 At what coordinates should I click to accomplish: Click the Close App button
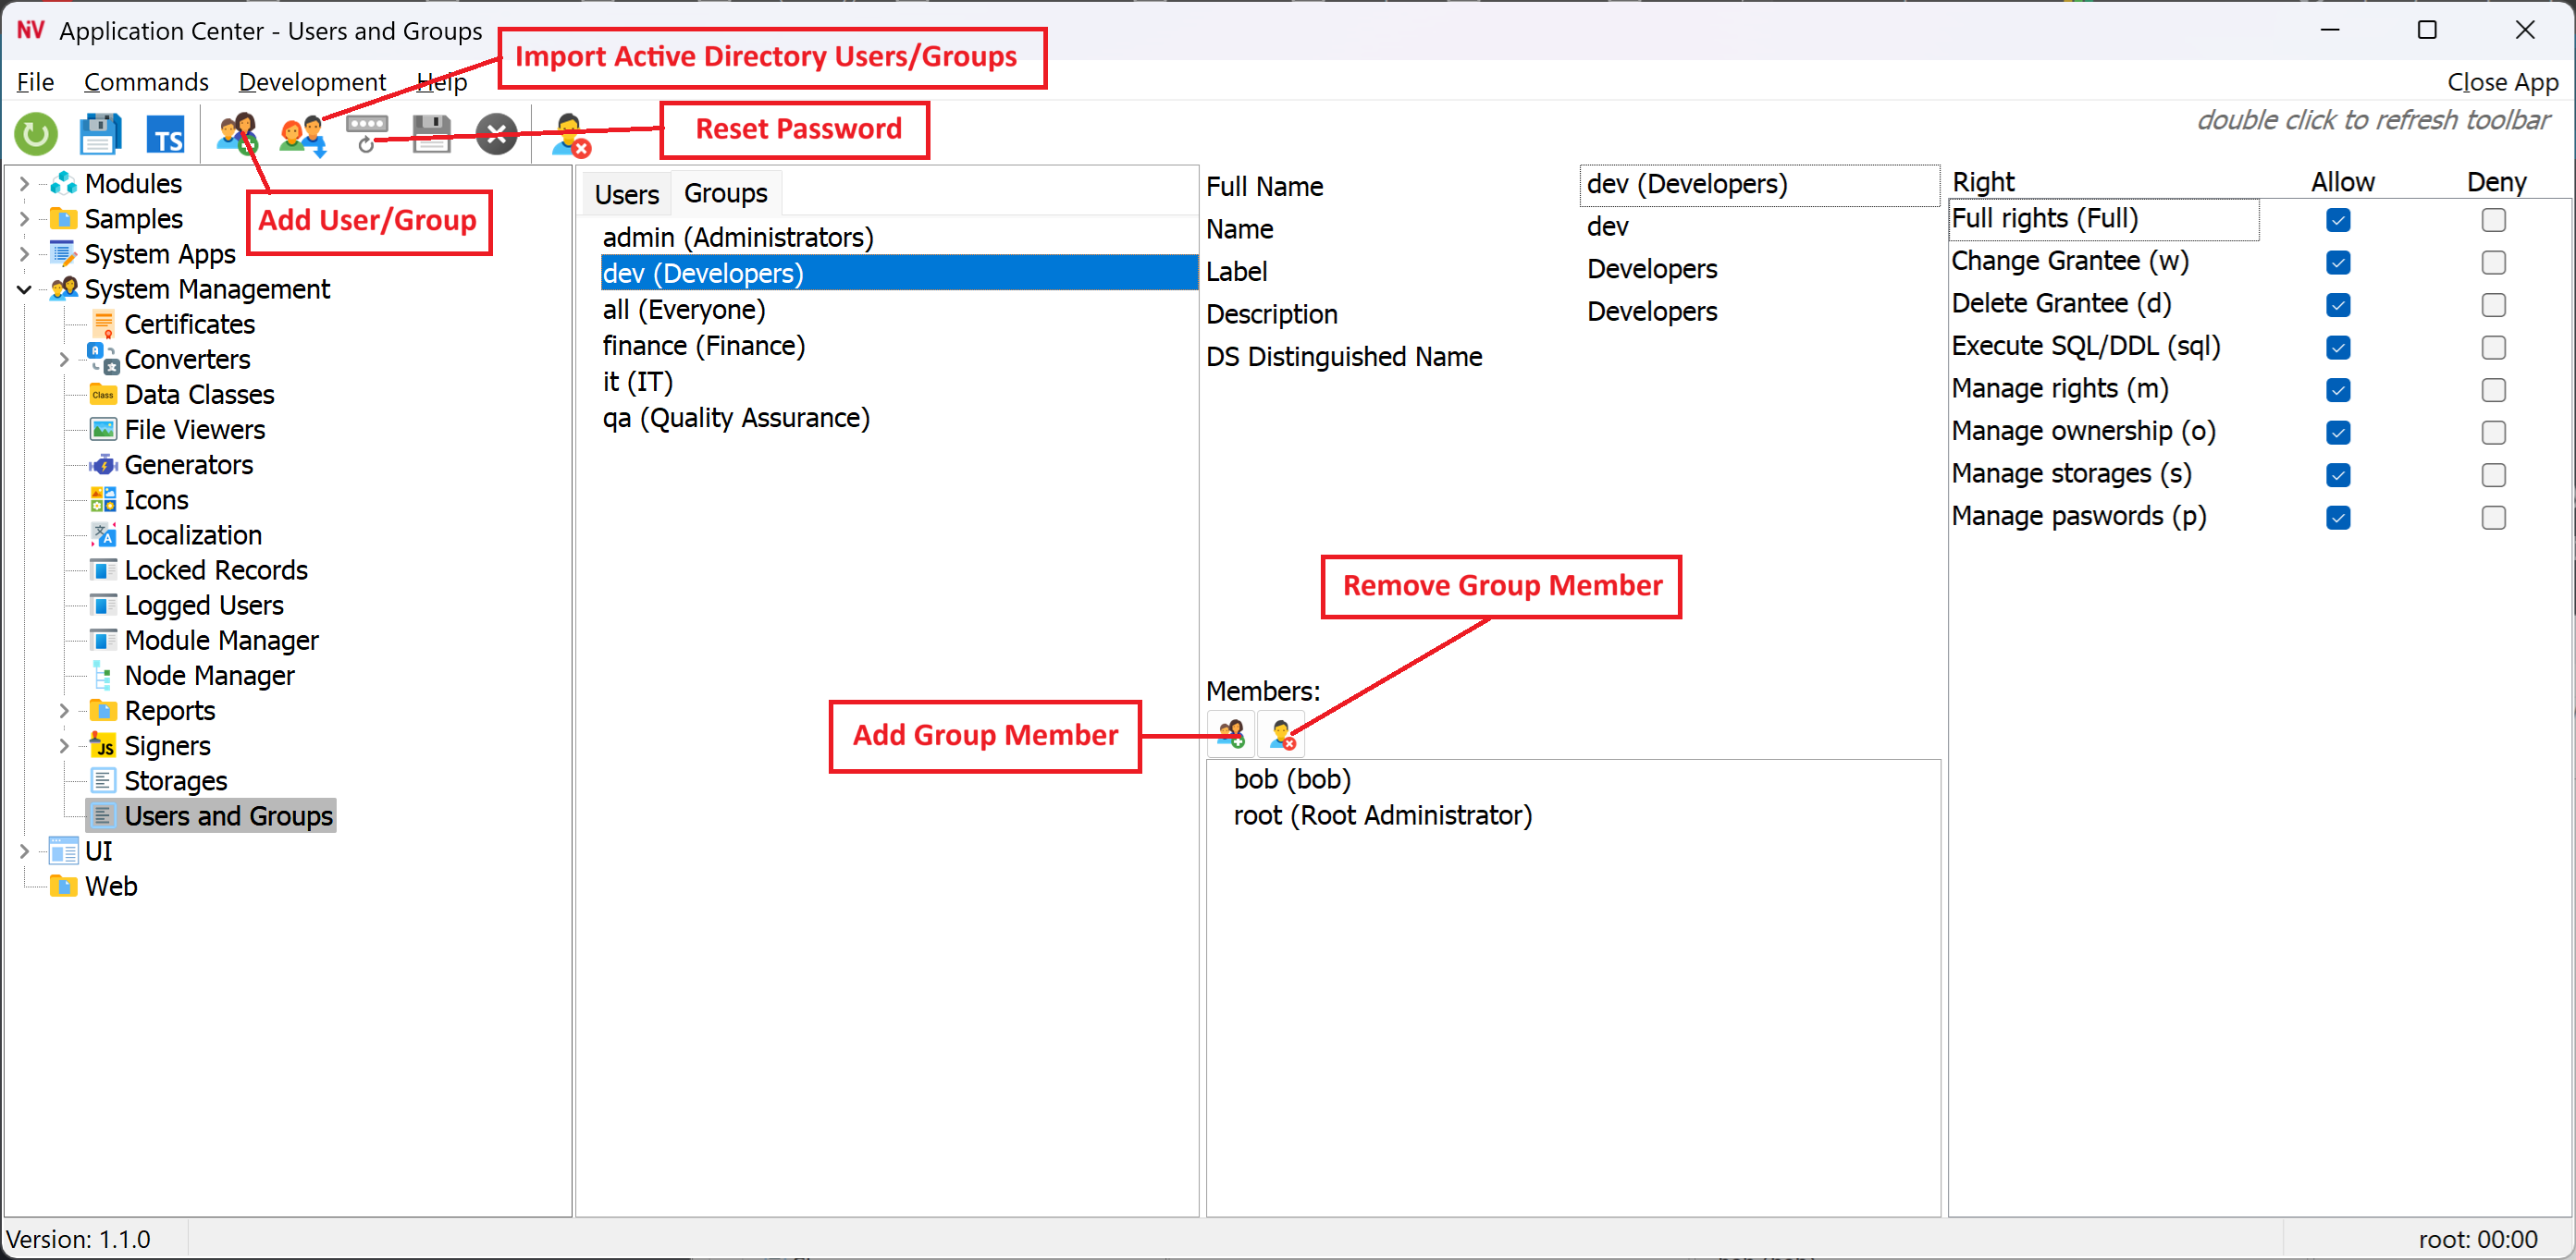(2501, 82)
